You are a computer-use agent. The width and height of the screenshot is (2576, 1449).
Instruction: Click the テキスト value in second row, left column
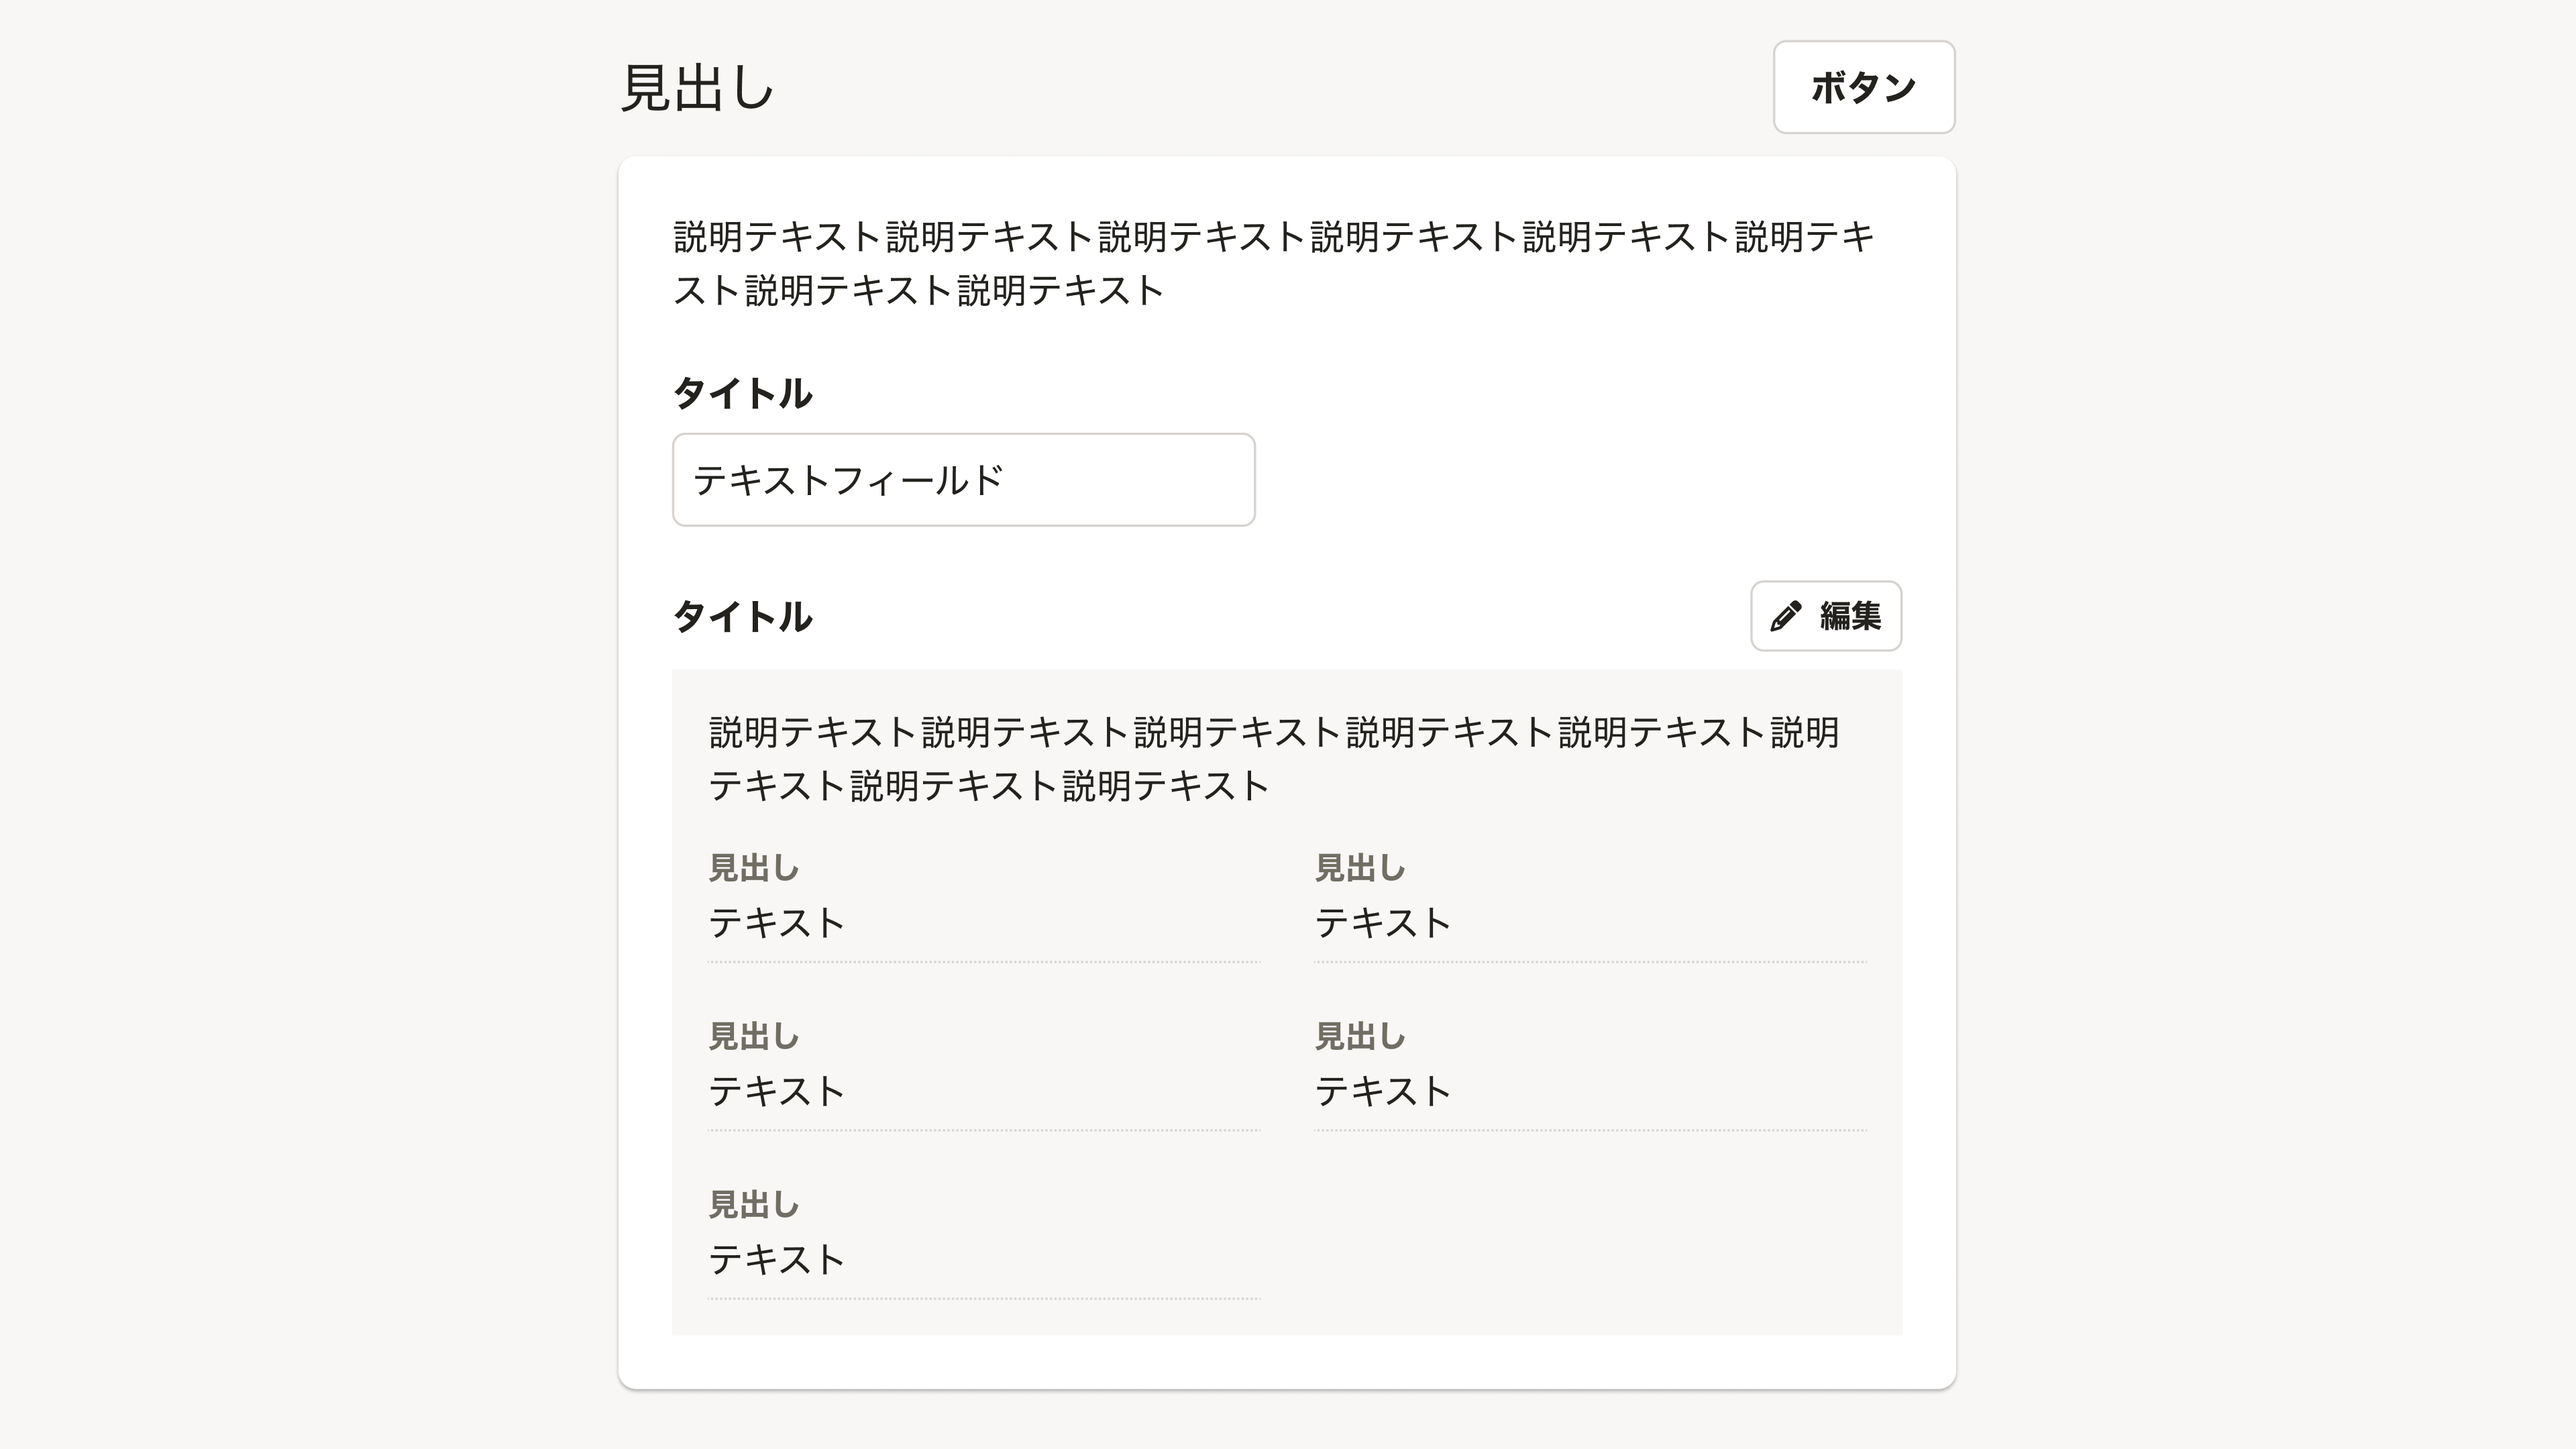coord(777,1090)
